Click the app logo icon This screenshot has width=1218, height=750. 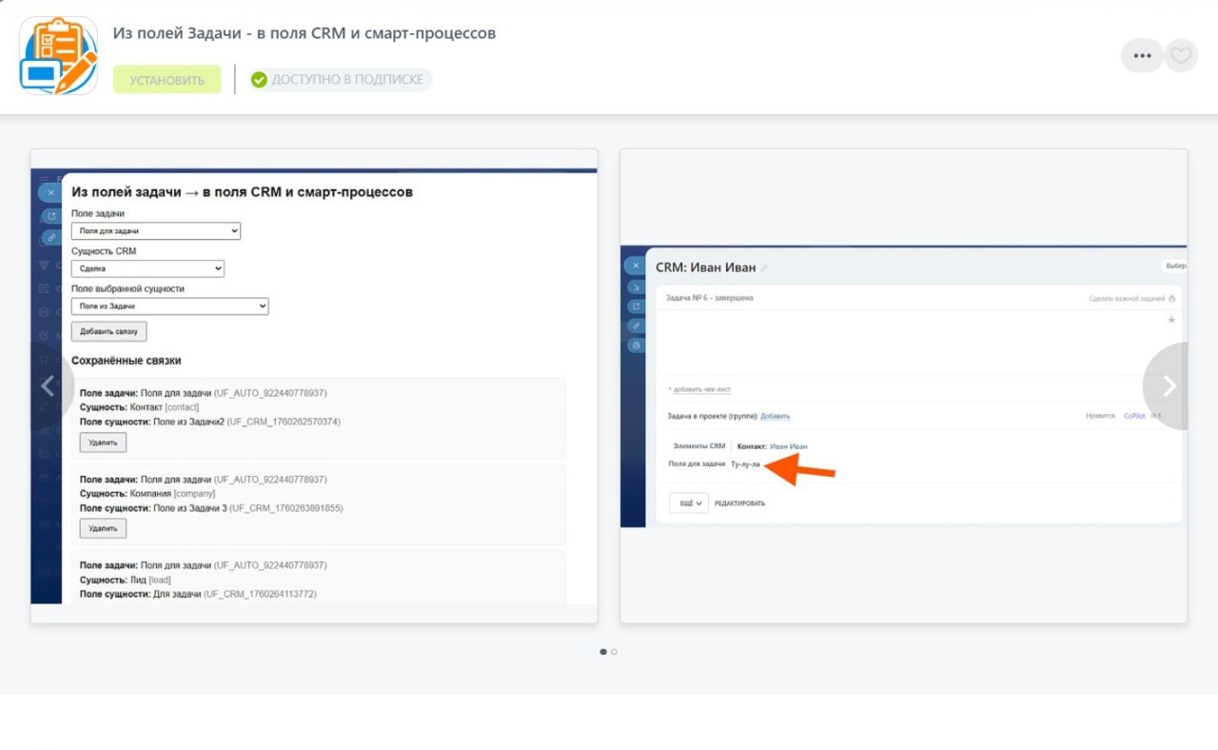tap(58, 55)
